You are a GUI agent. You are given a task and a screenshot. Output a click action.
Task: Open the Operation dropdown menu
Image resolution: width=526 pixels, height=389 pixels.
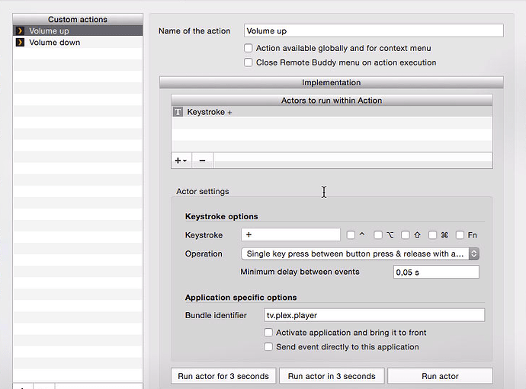(360, 253)
